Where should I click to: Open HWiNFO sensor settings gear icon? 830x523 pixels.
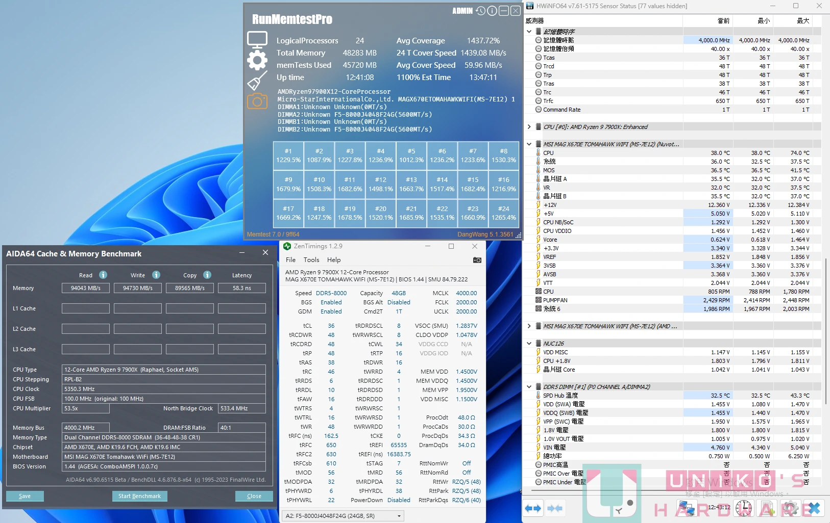pos(791,508)
